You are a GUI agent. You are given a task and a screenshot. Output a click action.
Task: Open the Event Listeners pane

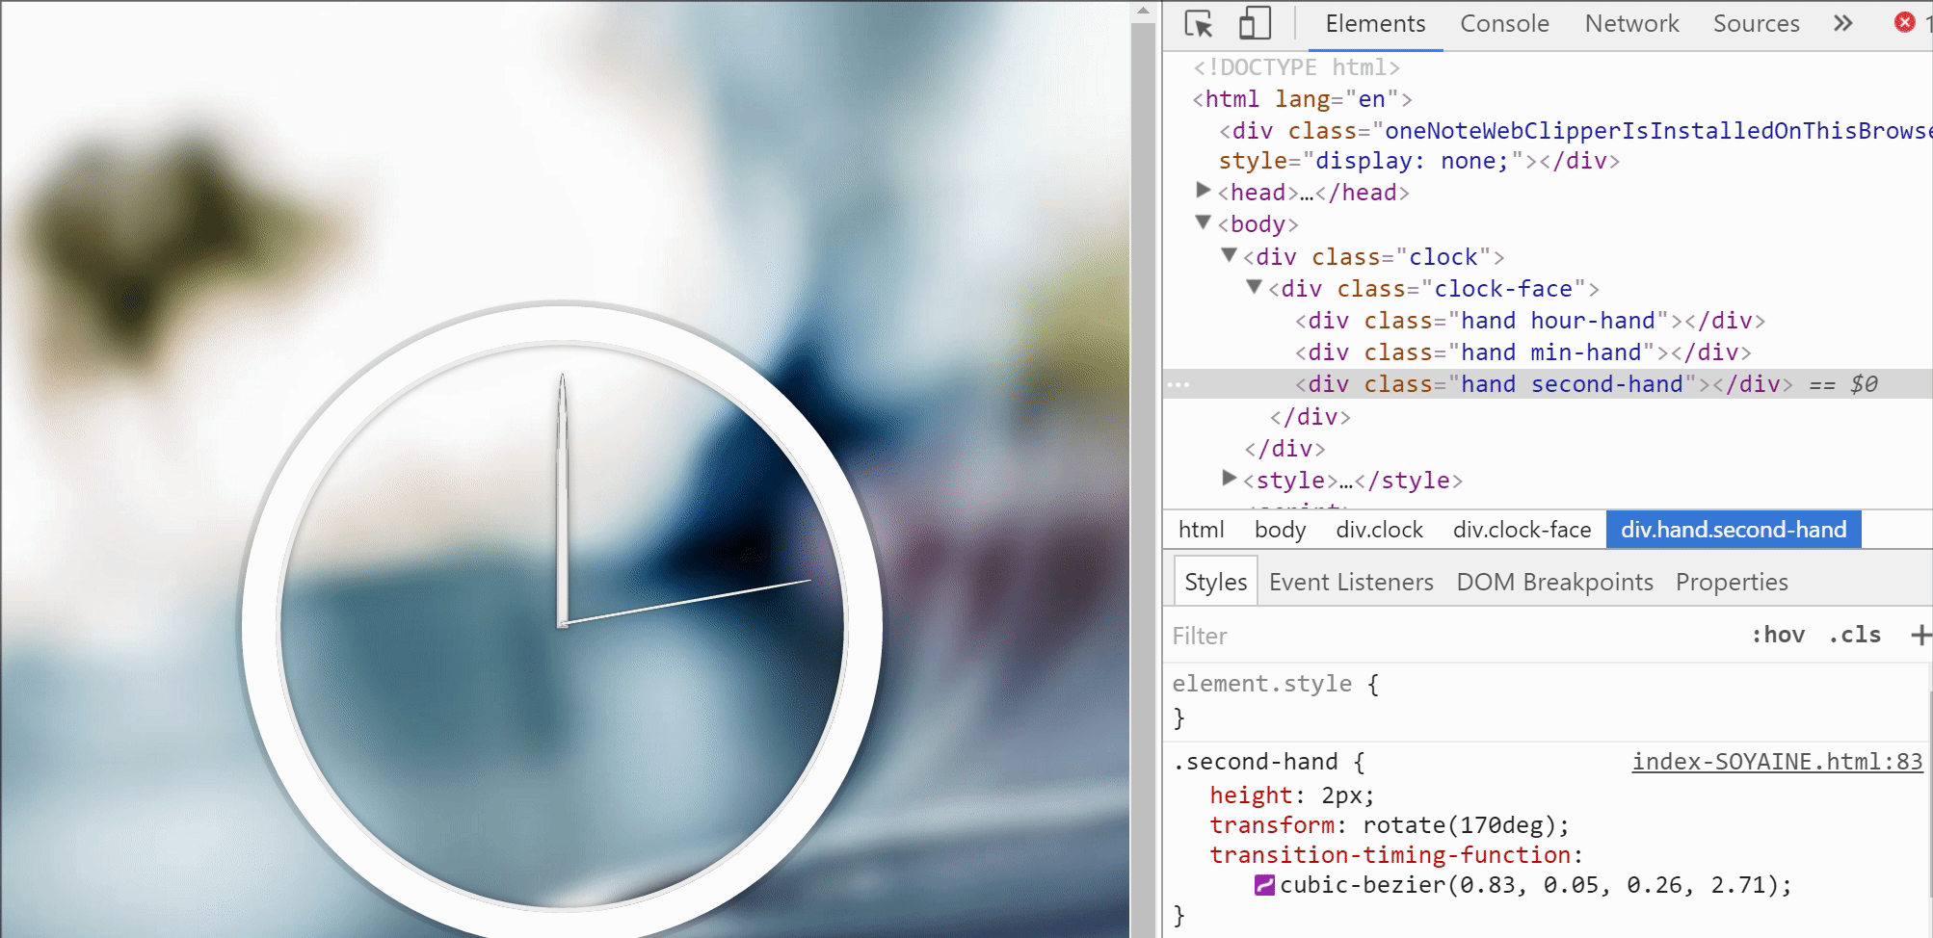[x=1351, y=582]
